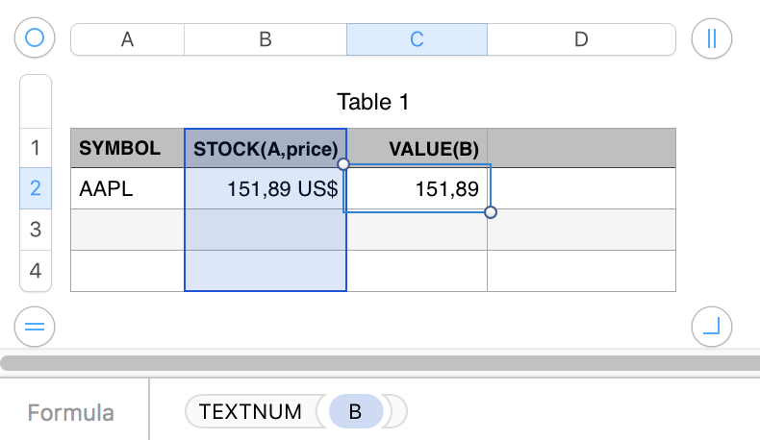
Task: Click the horizontal scrollbar
Action: pyautogui.click(x=380, y=363)
